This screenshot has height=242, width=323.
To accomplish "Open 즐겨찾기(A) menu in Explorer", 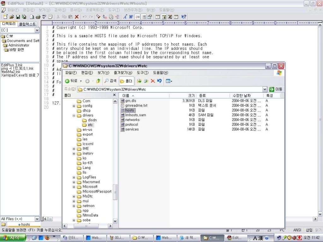I will tap(123, 73).
